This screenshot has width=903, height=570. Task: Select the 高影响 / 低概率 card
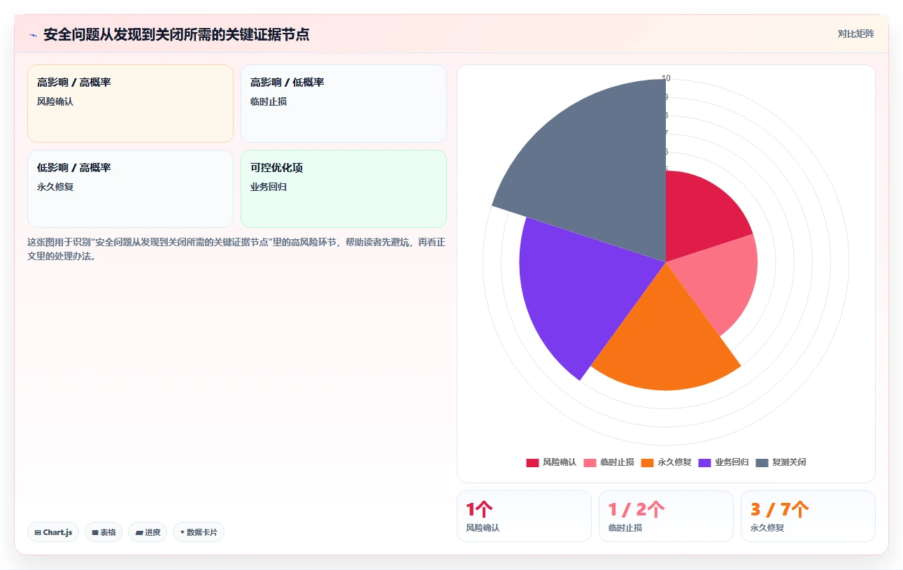(x=343, y=104)
